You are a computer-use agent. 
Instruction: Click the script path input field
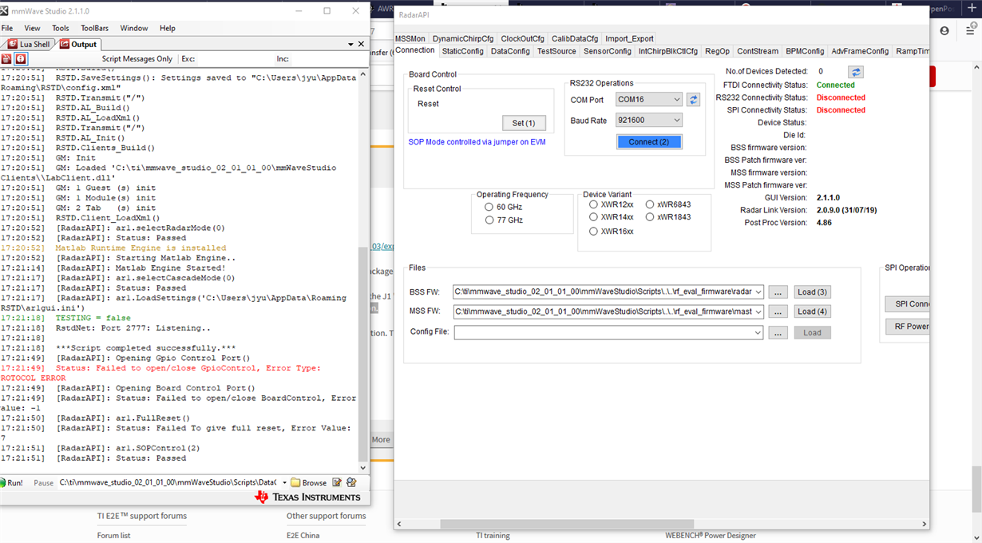[x=168, y=482]
